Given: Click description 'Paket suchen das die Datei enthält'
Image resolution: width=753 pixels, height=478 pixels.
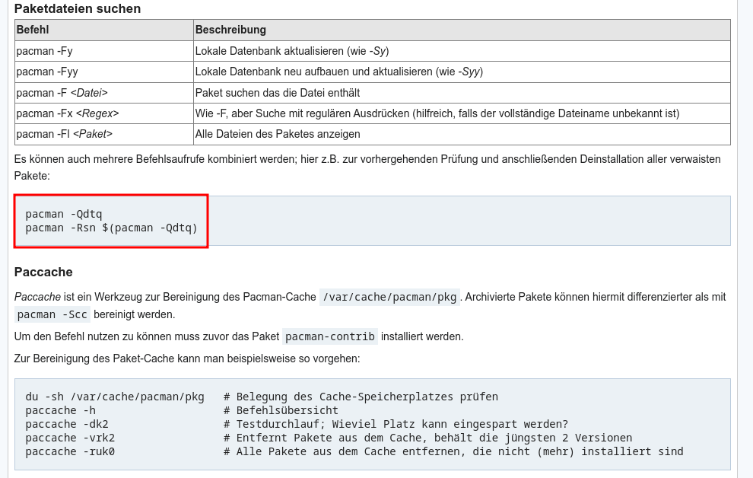Looking at the screenshot, I should pos(278,93).
